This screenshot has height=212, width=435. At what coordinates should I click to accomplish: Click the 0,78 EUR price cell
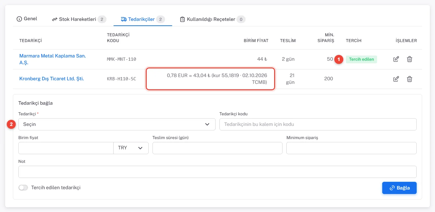click(x=211, y=79)
